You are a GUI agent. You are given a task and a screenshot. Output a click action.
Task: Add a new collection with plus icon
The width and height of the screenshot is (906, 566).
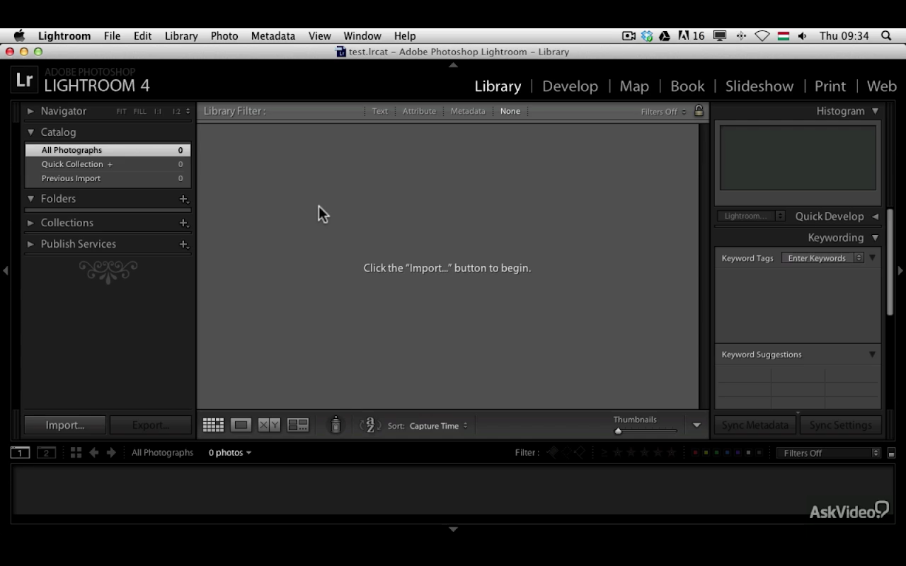[x=183, y=223]
